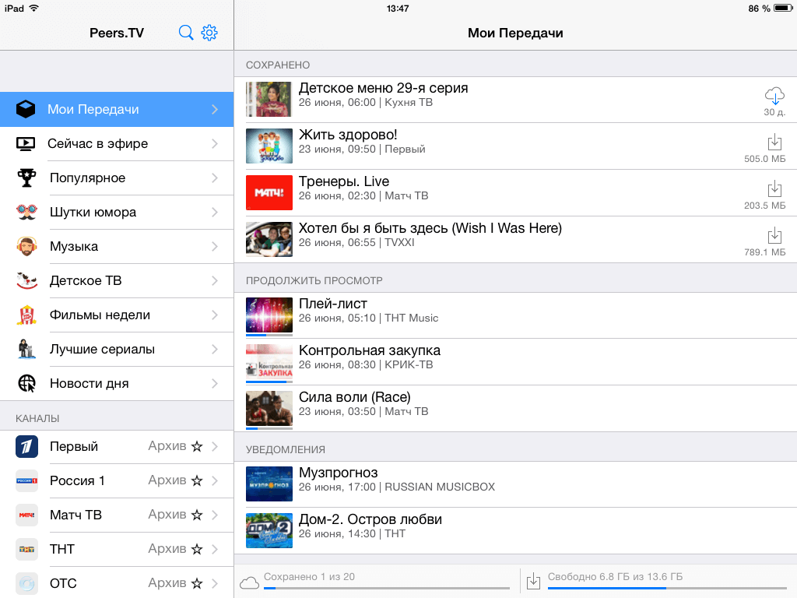Image resolution: width=797 pixels, height=598 pixels.
Task: Click the battery indicator in status bar
Action: pos(783,8)
